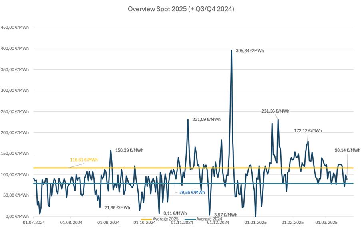Click the teal Average 2024 legend line marker
This screenshot has height=227, width=362.
pyautogui.click(x=190, y=219)
